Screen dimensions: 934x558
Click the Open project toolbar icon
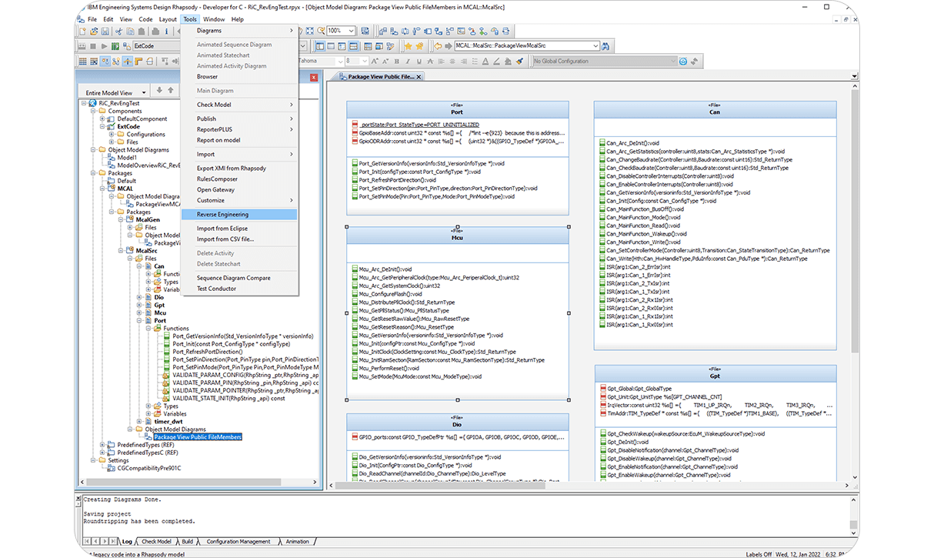click(x=94, y=32)
